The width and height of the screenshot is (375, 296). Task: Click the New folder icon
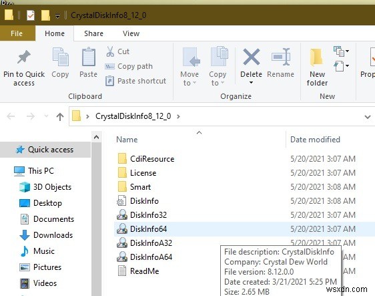(x=316, y=57)
